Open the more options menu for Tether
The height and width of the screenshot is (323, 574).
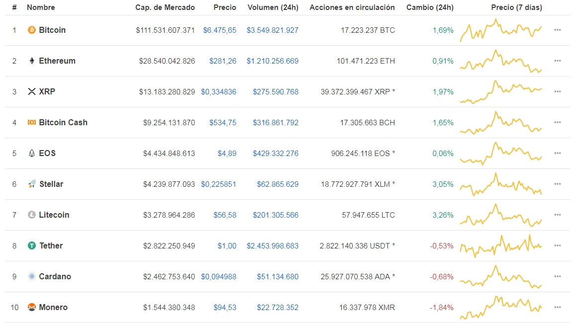click(558, 245)
